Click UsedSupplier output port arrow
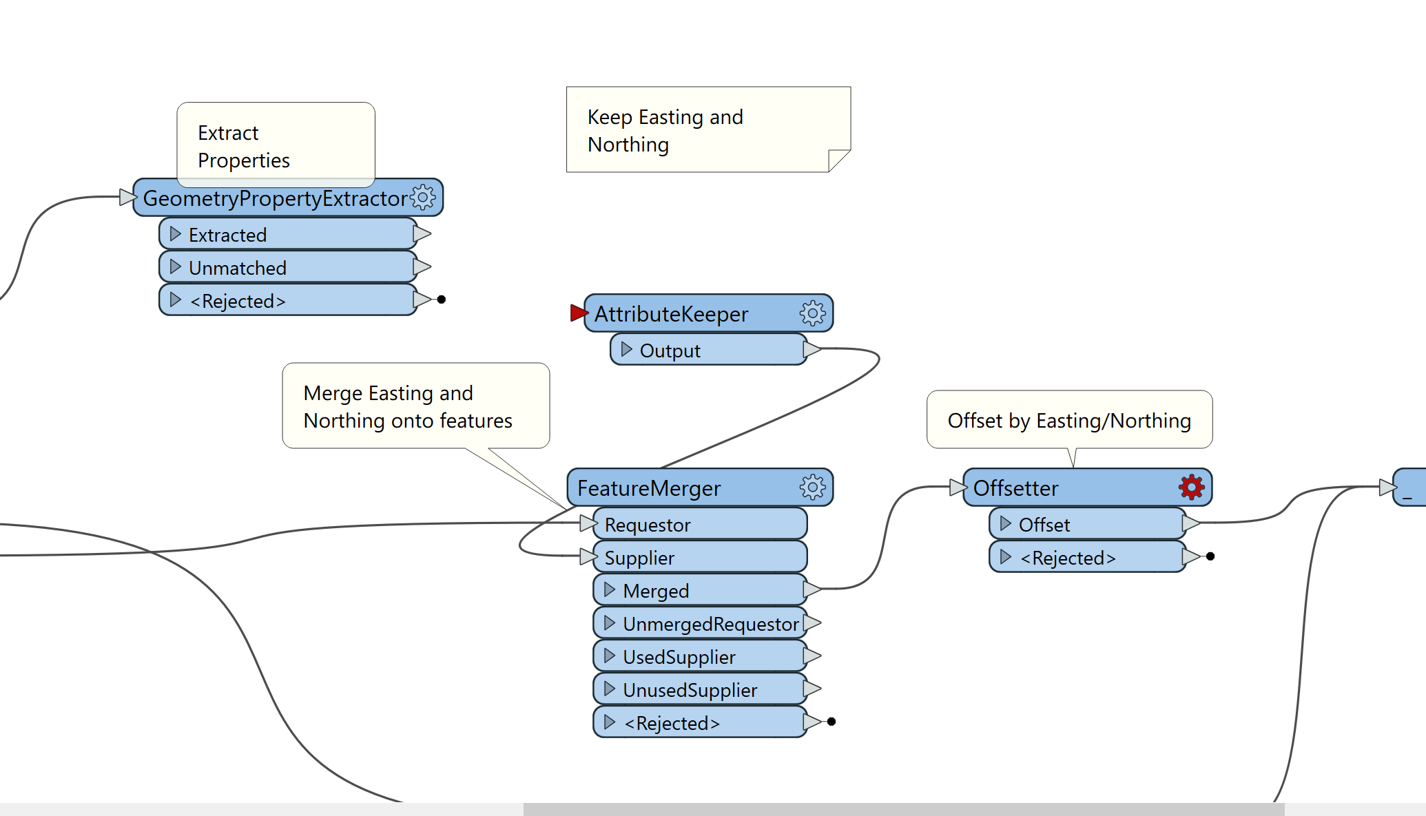Viewport: 1426px width, 816px height. [812, 656]
